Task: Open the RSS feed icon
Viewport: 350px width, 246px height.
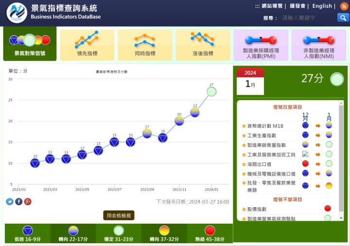Action: [x=344, y=6]
